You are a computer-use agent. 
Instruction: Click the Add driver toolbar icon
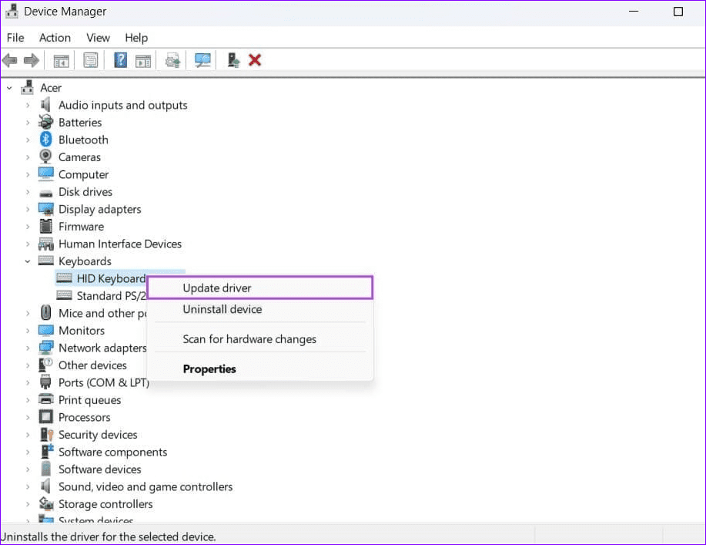click(233, 60)
